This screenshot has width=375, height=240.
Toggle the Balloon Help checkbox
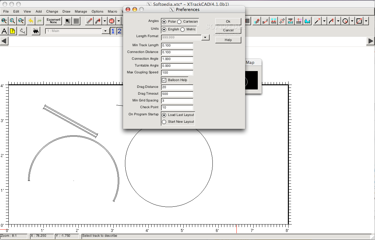tap(164, 80)
